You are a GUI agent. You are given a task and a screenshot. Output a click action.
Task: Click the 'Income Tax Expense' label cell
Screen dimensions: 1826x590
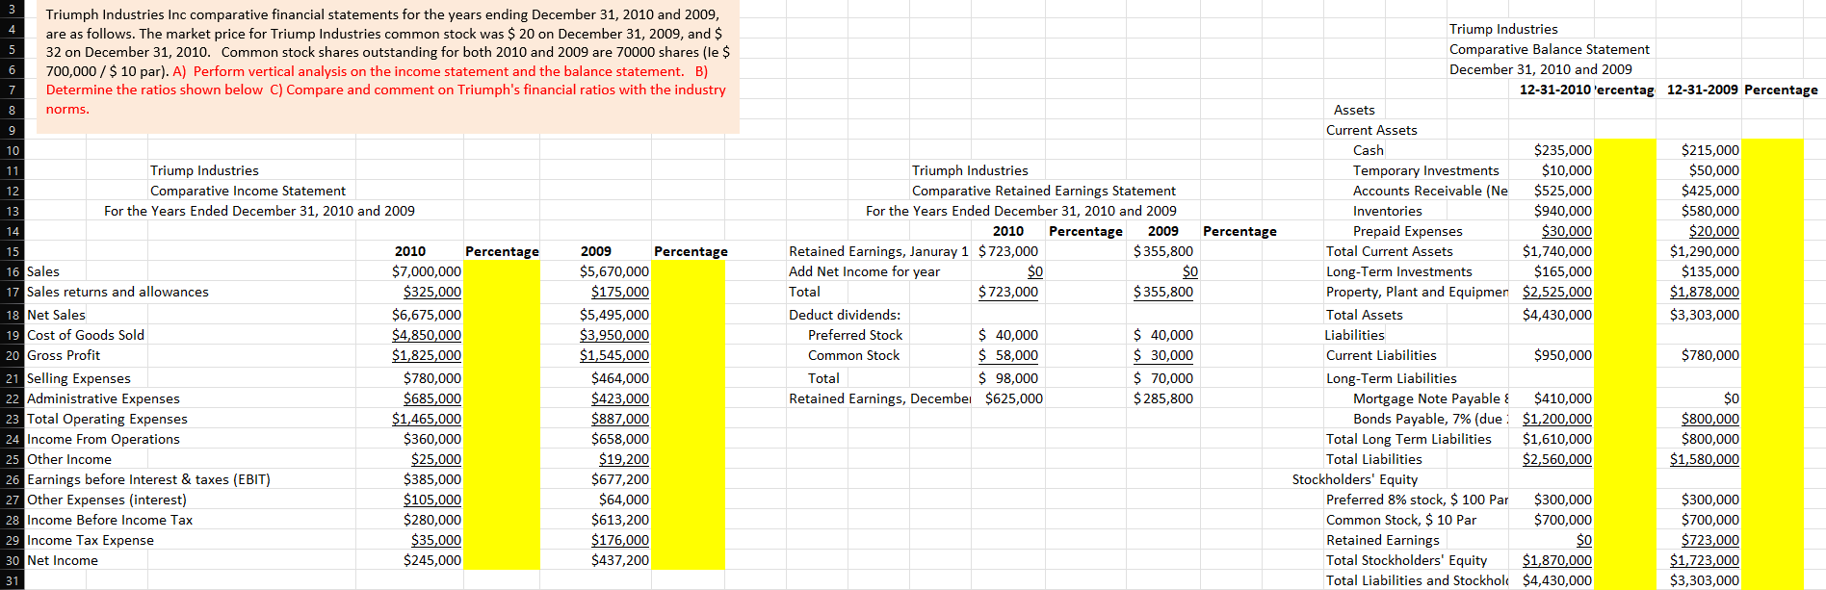click(x=91, y=540)
